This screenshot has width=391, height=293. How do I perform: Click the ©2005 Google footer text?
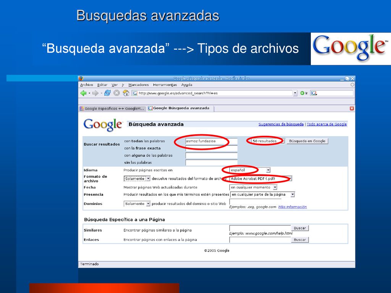(x=217, y=251)
